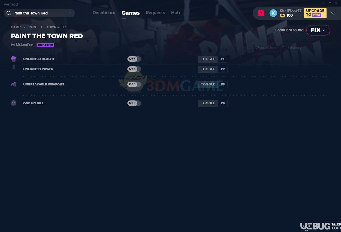Open the Hub tab

175,13
